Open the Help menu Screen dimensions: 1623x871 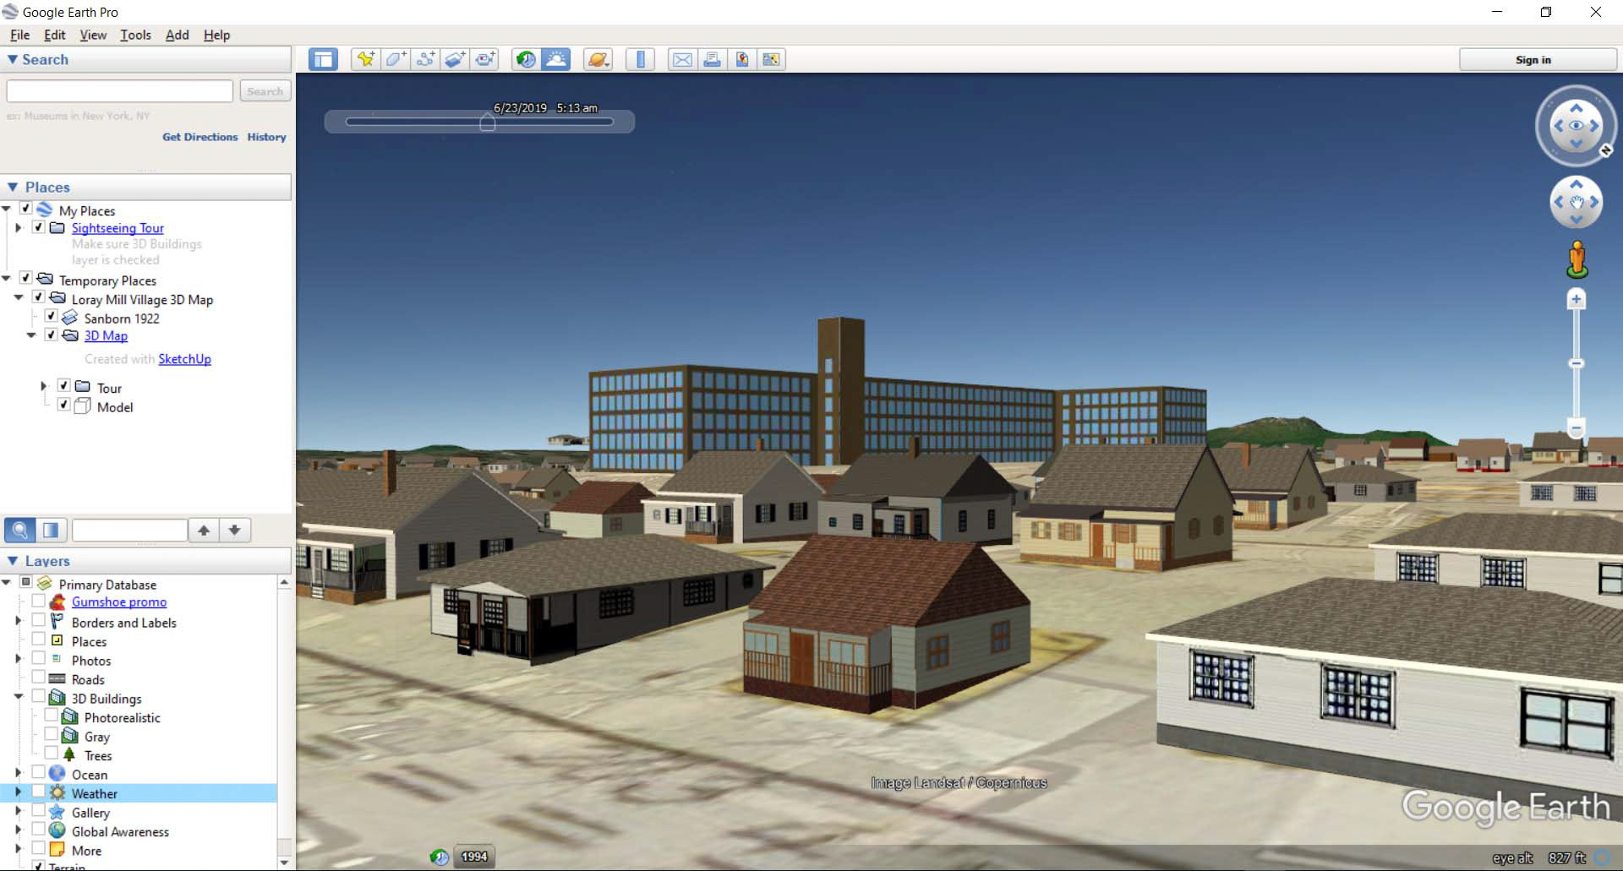pos(216,35)
